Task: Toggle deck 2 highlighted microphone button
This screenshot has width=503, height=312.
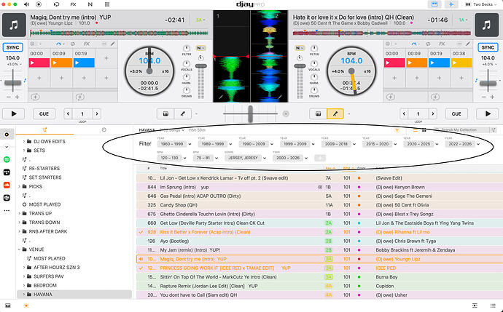Action: point(335,113)
